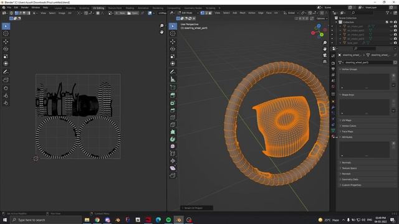Open the Render properties tab

(333, 63)
